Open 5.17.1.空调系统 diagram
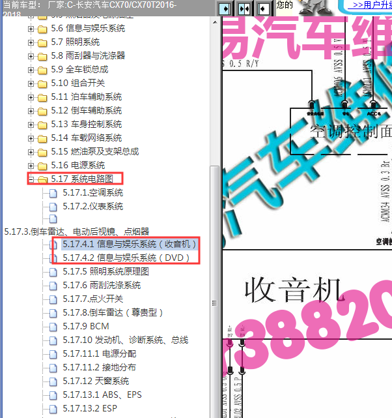 pyautogui.click(x=93, y=193)
